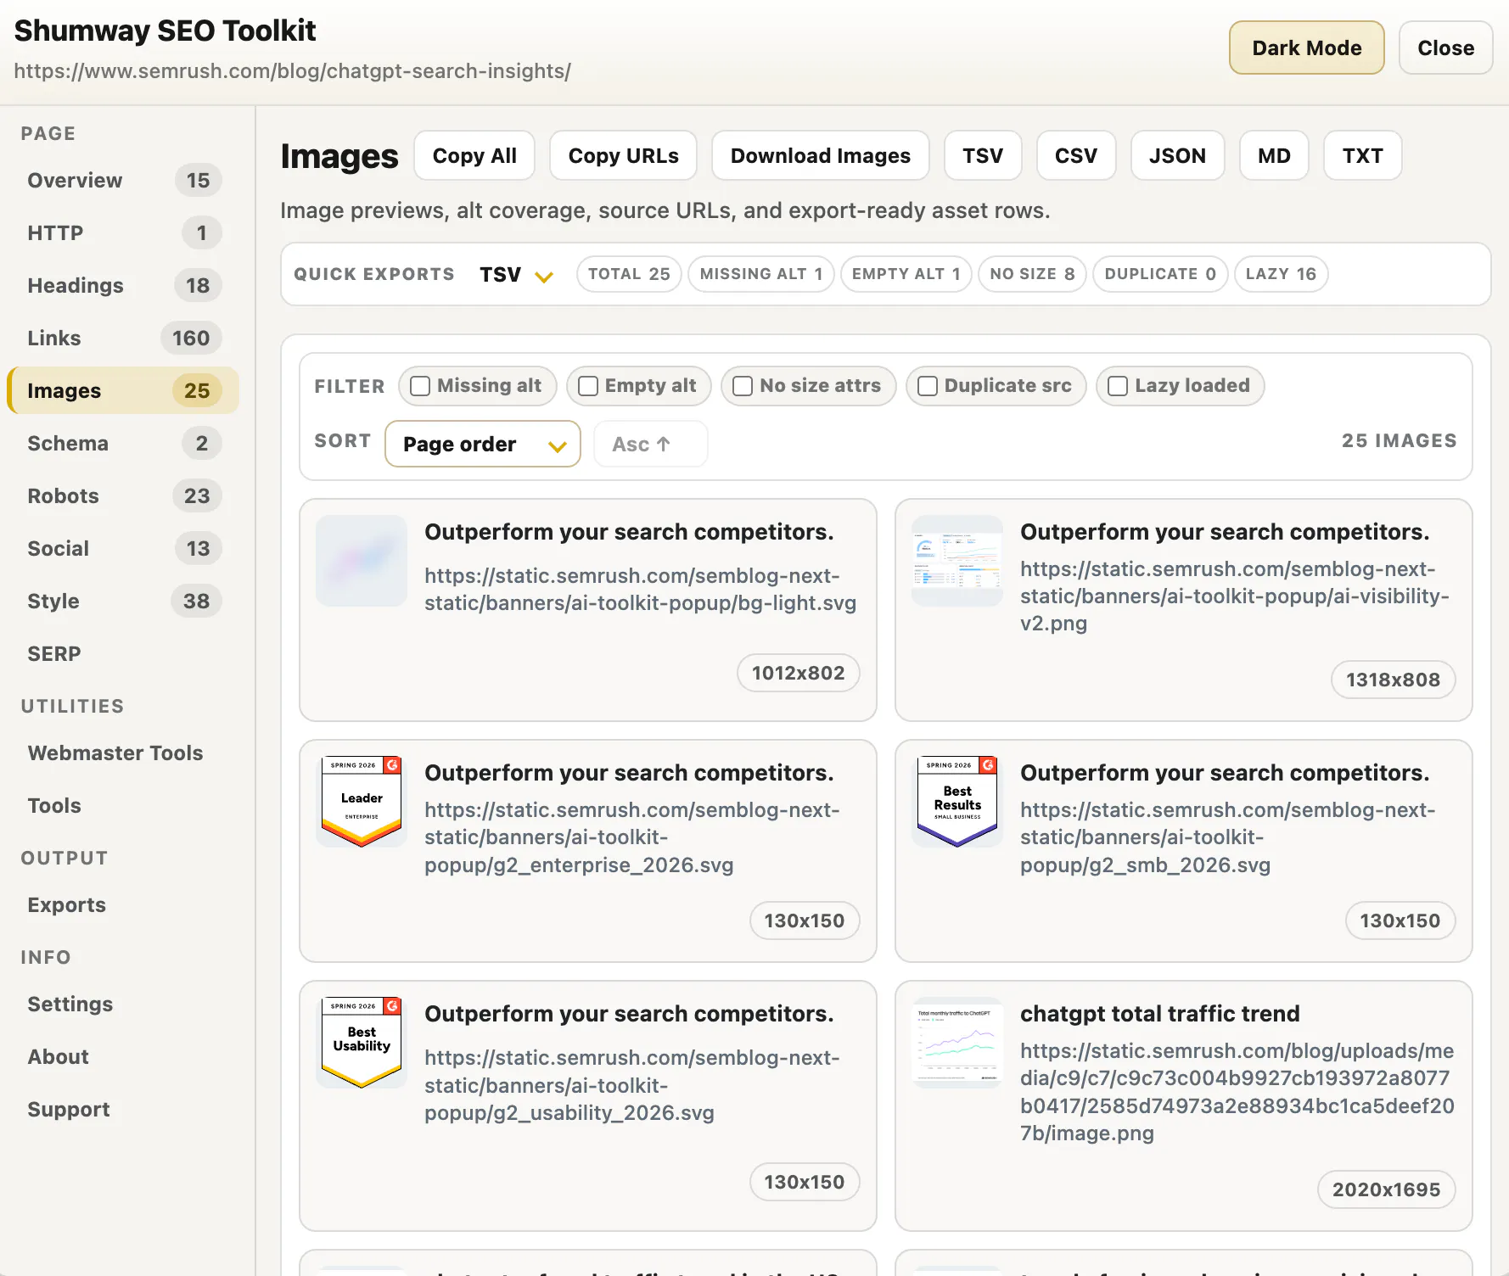Open the Settings page
Image resolution: width=1509 pixels, height=1276 pixels.
click(x=123, y=1004)
